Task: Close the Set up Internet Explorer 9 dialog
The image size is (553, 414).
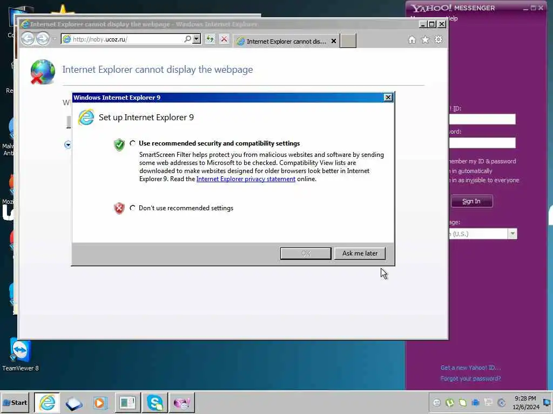Action: coord(388,98)
